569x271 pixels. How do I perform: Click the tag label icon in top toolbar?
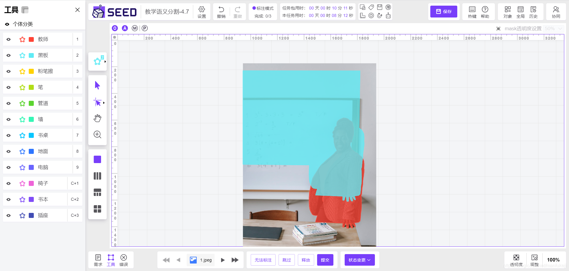click(371, 7)
